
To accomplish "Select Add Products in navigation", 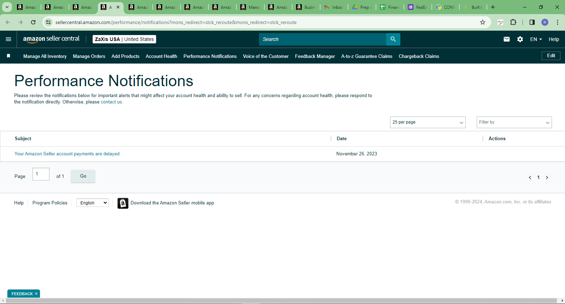I will point(125,56).
